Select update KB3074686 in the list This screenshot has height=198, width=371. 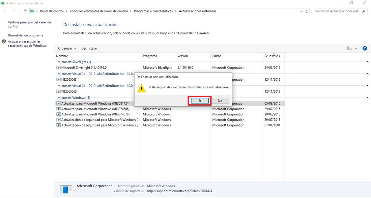(x=170, y=109)
